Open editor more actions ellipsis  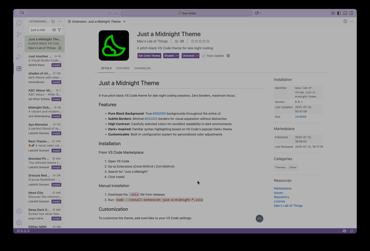point(351,21)
